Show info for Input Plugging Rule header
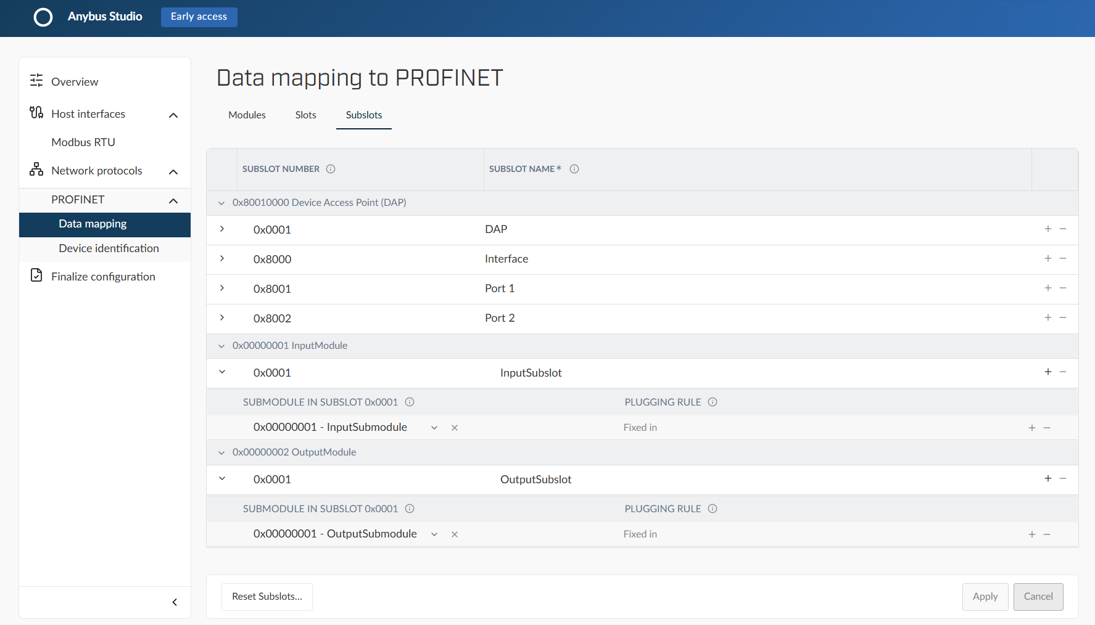 713,402
